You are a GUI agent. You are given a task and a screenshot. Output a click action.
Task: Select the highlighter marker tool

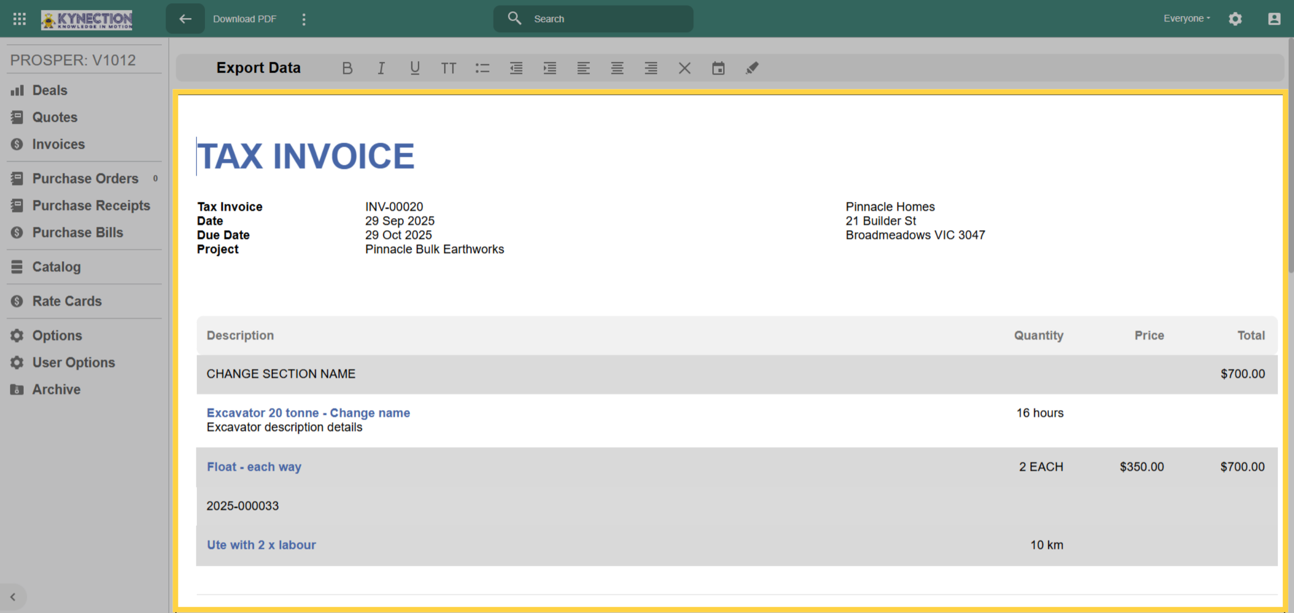[x=752, y=68]
